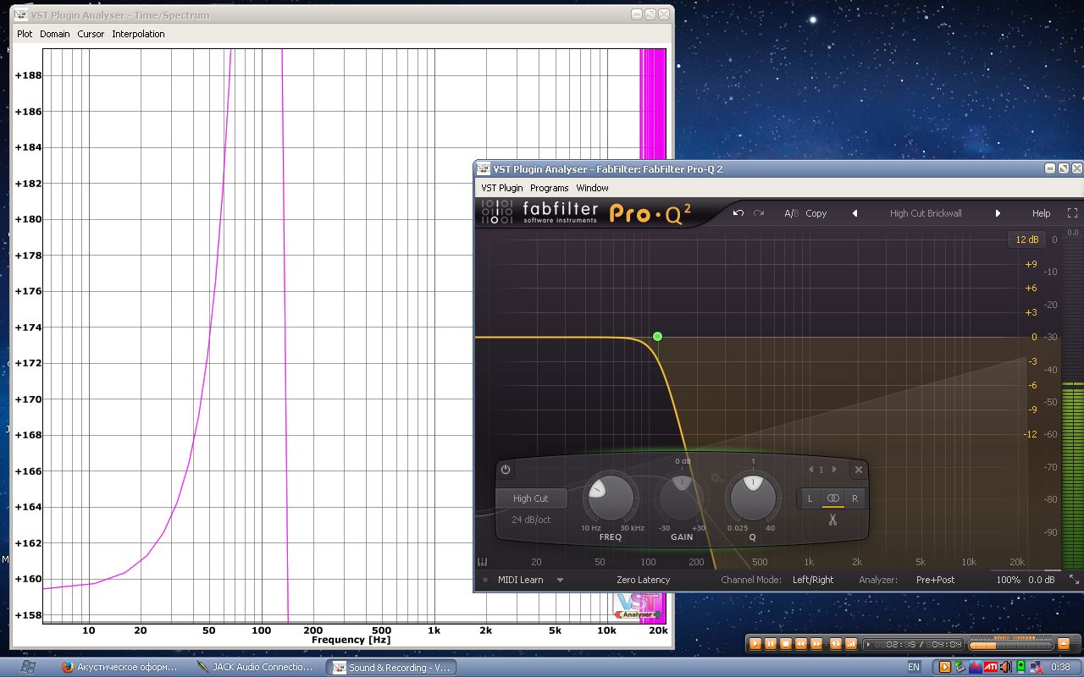Select next band arrow
The height and width of the screenshot is (677, 1084).
(834, 470)
